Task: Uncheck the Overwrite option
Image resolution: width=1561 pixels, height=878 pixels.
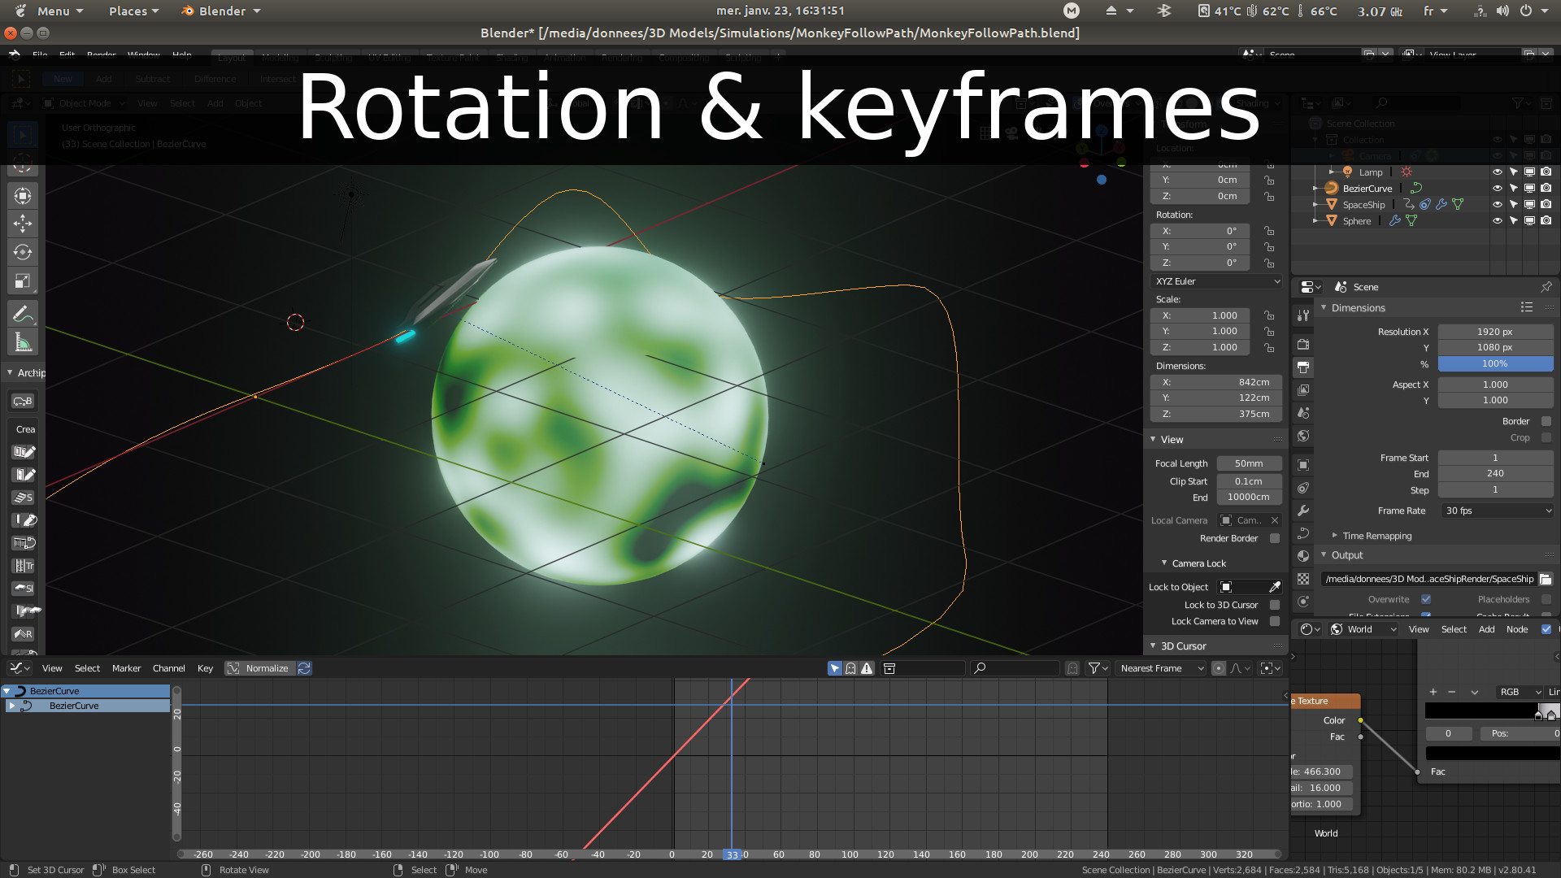Action: tap(1426, 599)
